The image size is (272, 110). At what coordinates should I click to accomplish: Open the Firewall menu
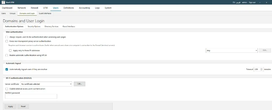(x=34, y=8)
